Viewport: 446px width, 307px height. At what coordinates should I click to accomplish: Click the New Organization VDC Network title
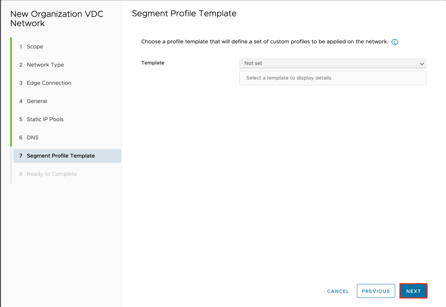(x=57, y=19)
